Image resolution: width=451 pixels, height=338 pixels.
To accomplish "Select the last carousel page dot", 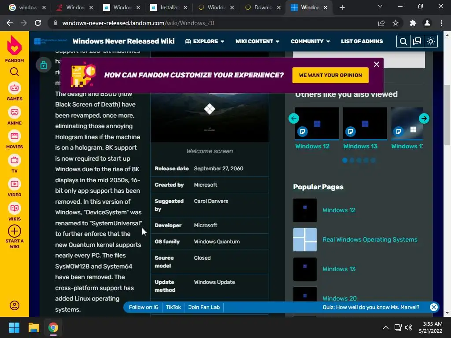I will [x=373, y=160].
